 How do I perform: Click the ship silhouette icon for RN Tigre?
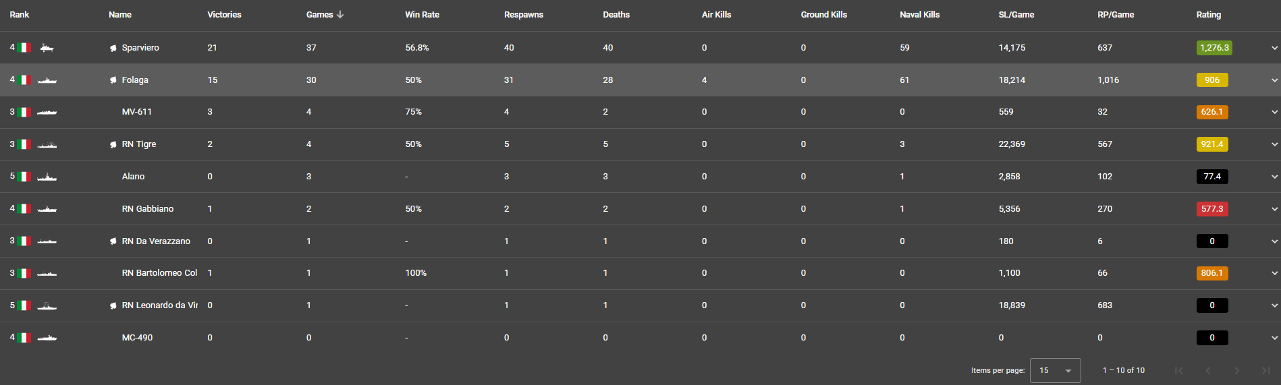click(x=47, y=144)
